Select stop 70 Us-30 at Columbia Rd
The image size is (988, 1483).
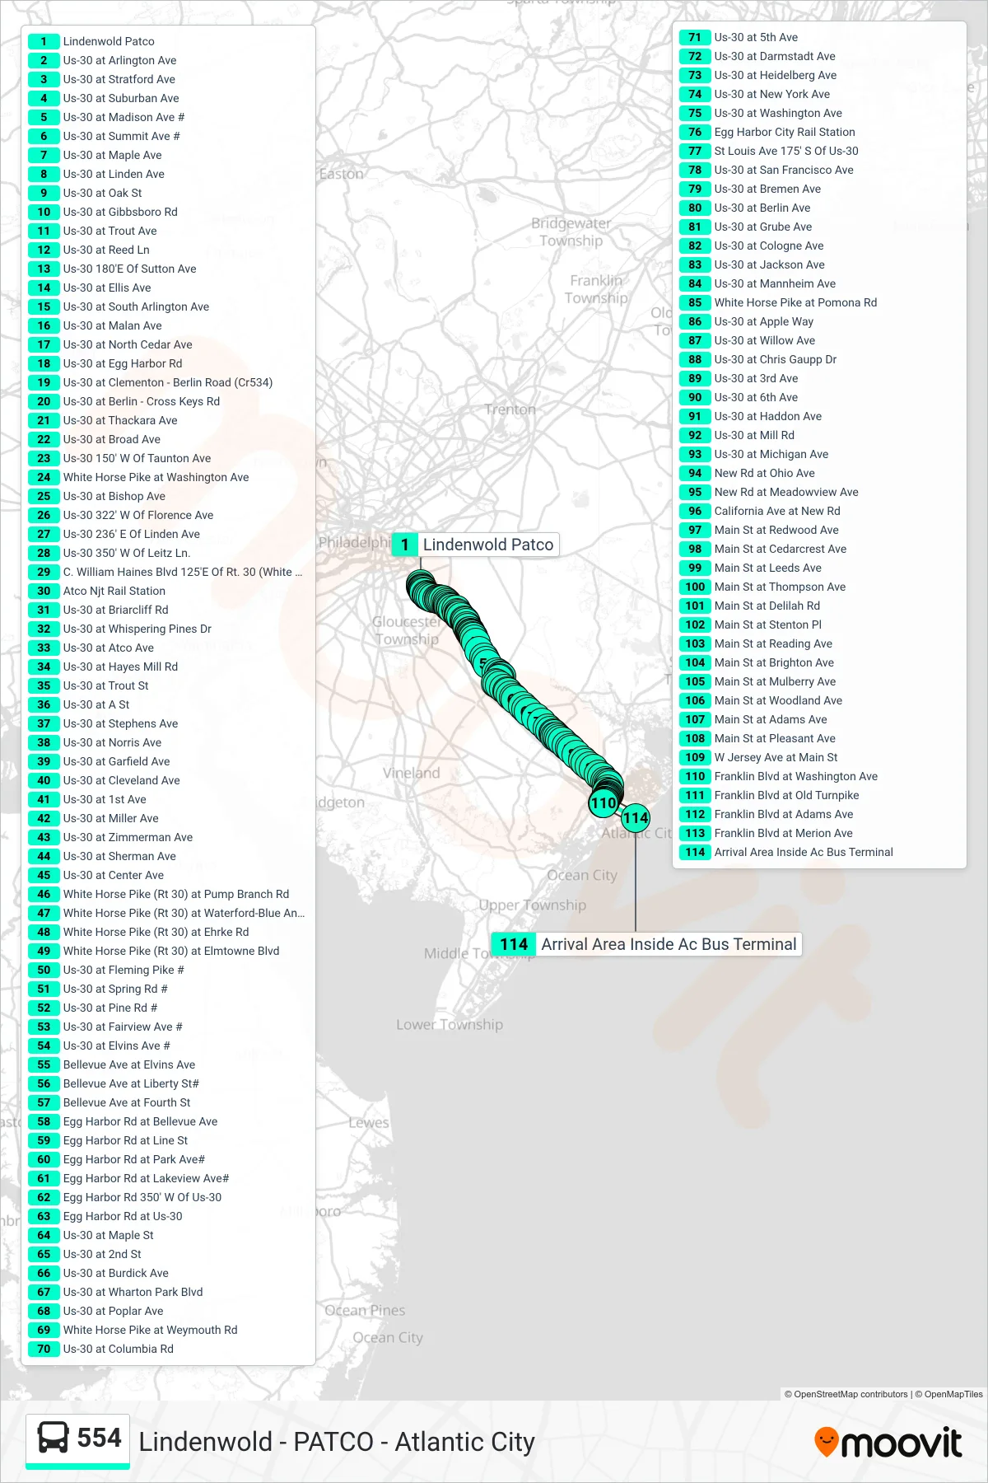point(101,1349)
